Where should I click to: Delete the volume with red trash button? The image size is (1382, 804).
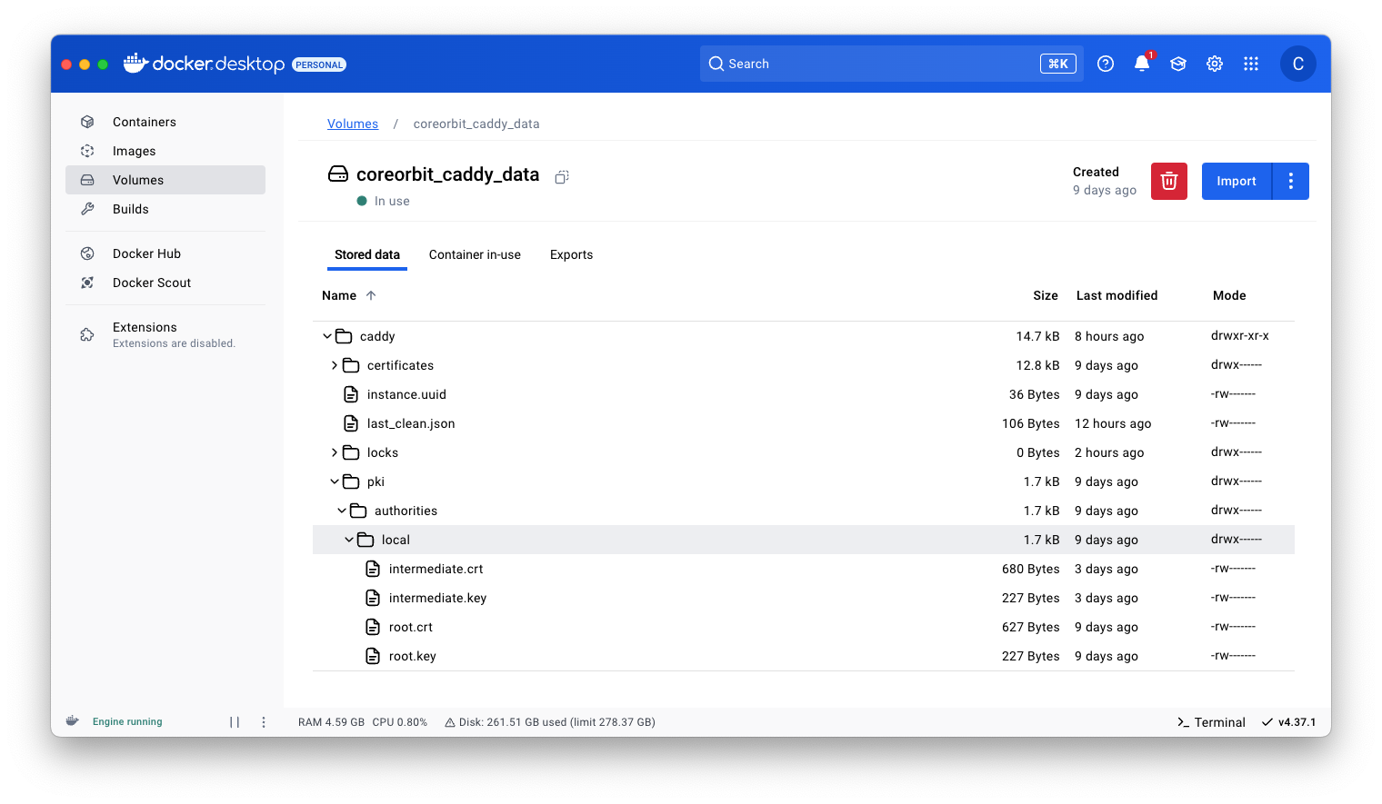click(1169, 181)
